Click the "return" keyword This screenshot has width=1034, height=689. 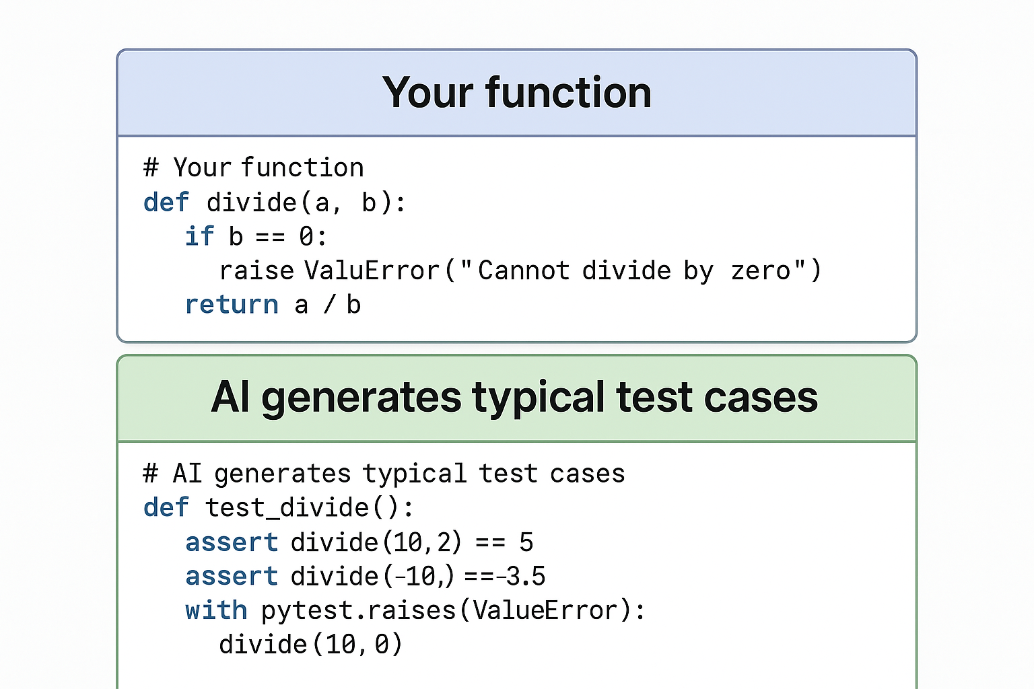[x=232, y=305]
